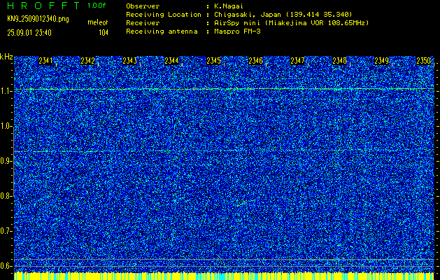The image size is (440, 280).
Task: Click the meteor label above 104
Action: point(98,22)
